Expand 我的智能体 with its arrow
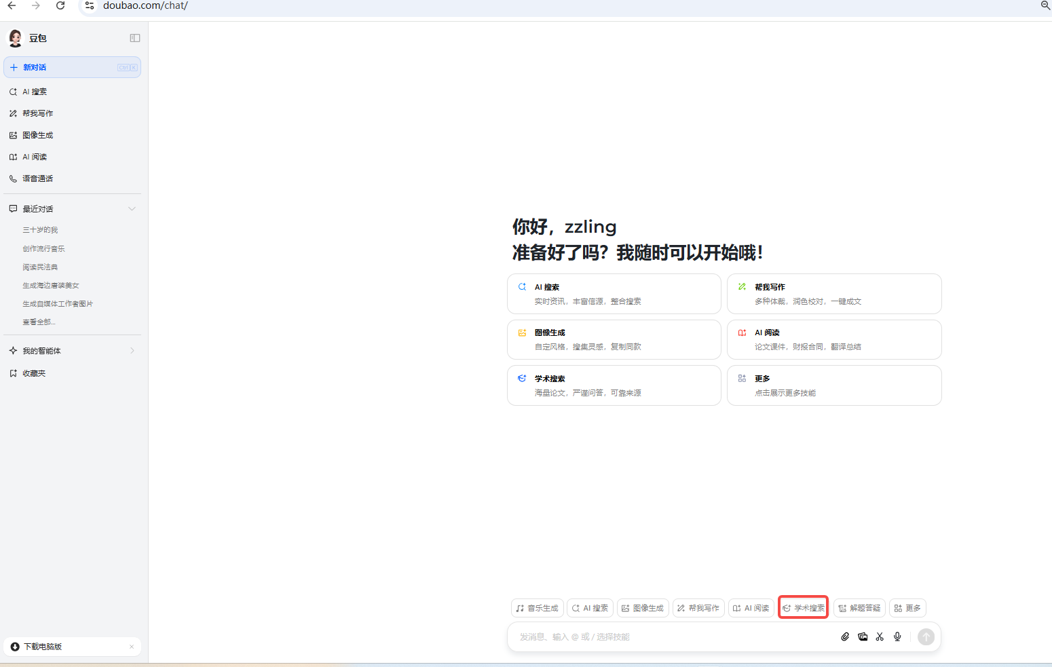1052x667 pixels. click(x=132, y=351)
